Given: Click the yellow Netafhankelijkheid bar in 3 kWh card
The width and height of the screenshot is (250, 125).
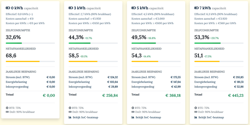Looking at the screenshot, I should (83, 61).
